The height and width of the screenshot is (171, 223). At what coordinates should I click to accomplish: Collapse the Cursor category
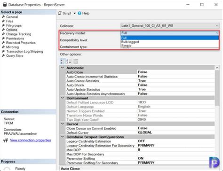63,124
